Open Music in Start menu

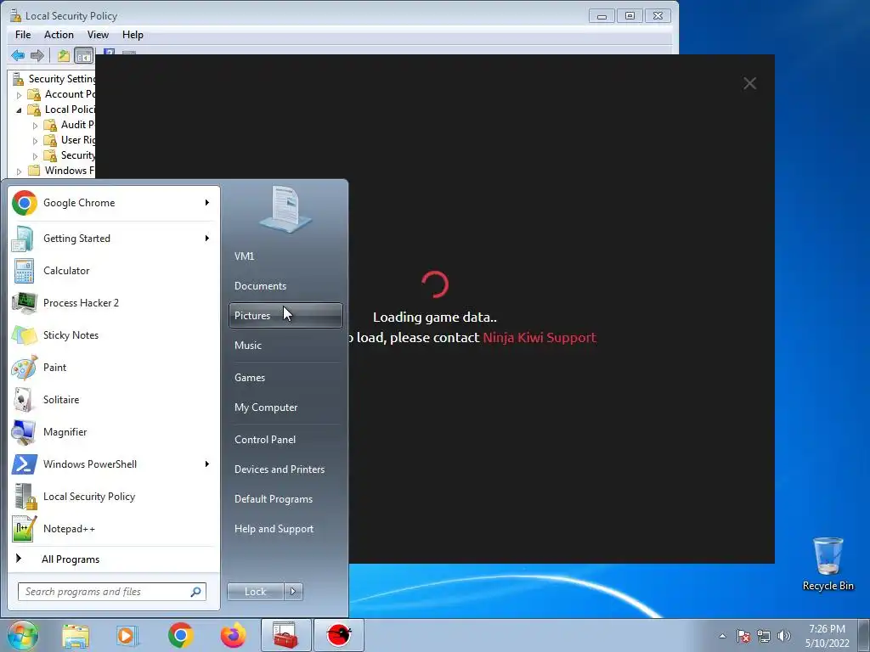click(x=285, y=346)
